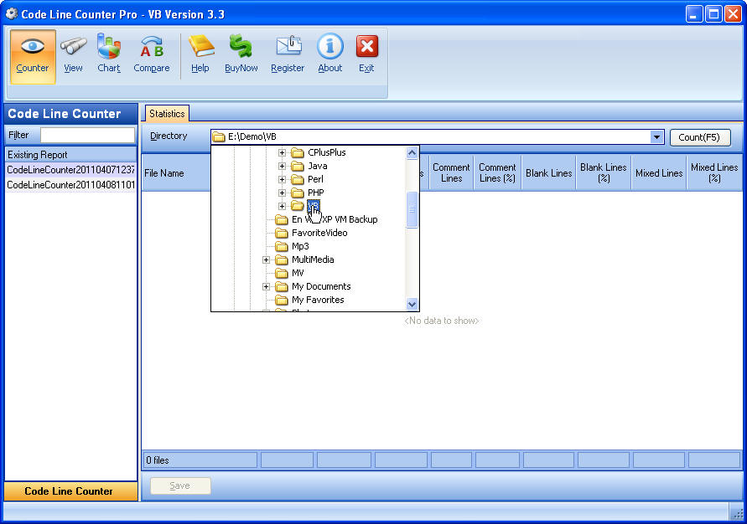Click the Save button

(x=180, y=485)
